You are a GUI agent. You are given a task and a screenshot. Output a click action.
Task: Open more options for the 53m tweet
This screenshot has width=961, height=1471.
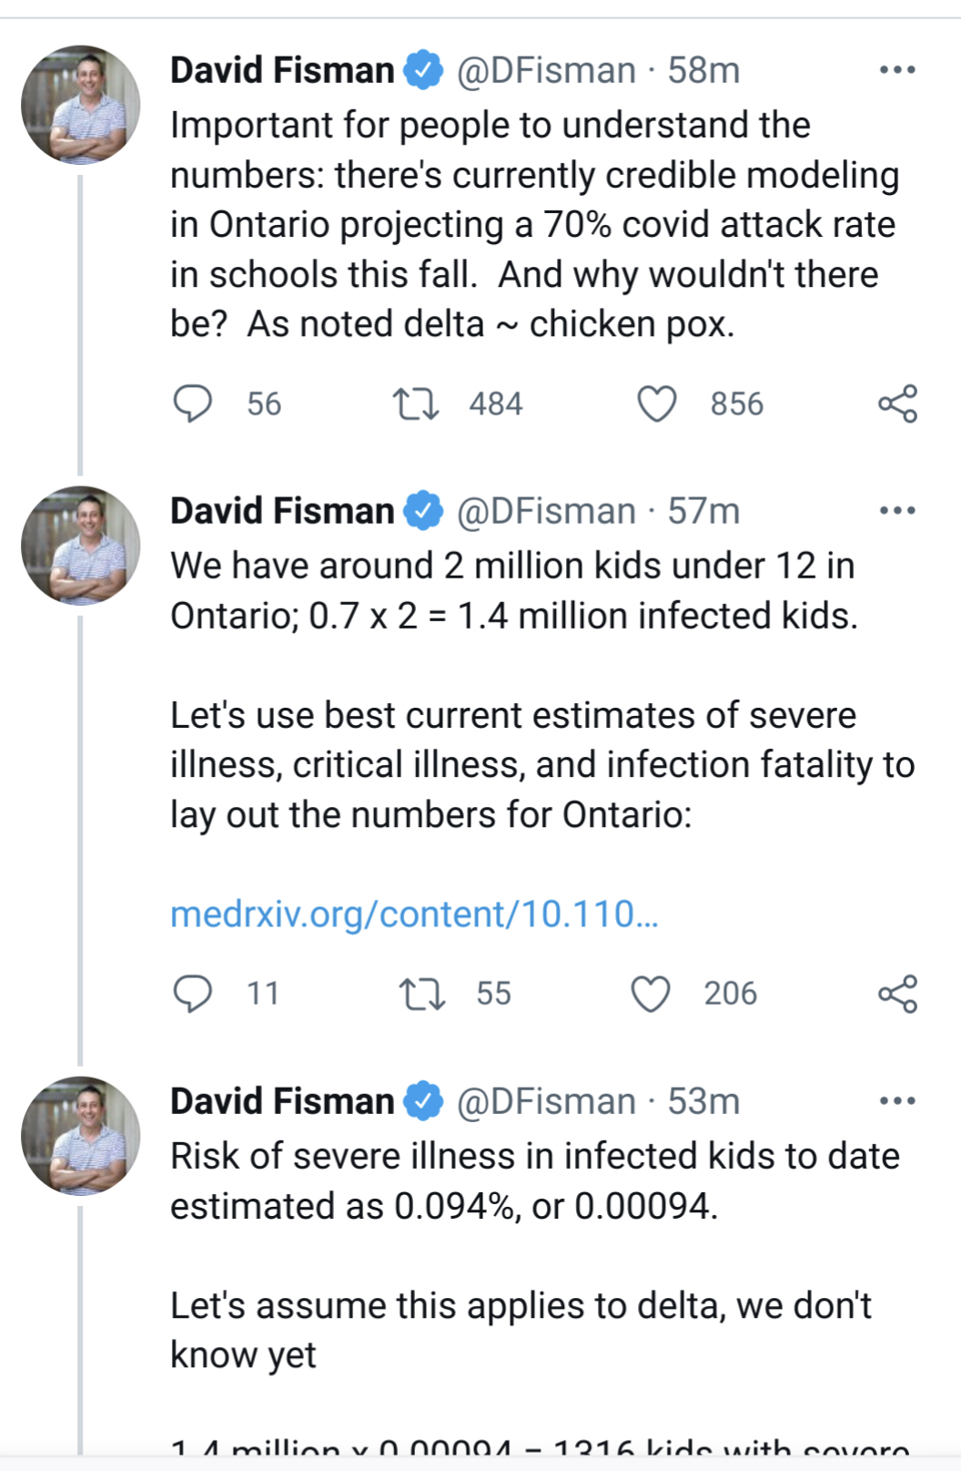(897, 1101)
